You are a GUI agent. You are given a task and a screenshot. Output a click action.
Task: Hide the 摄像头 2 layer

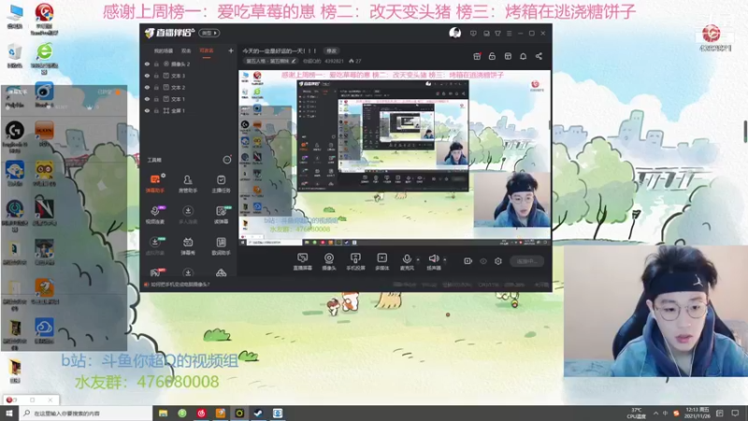pyautogui.click(x=147, y=64)
